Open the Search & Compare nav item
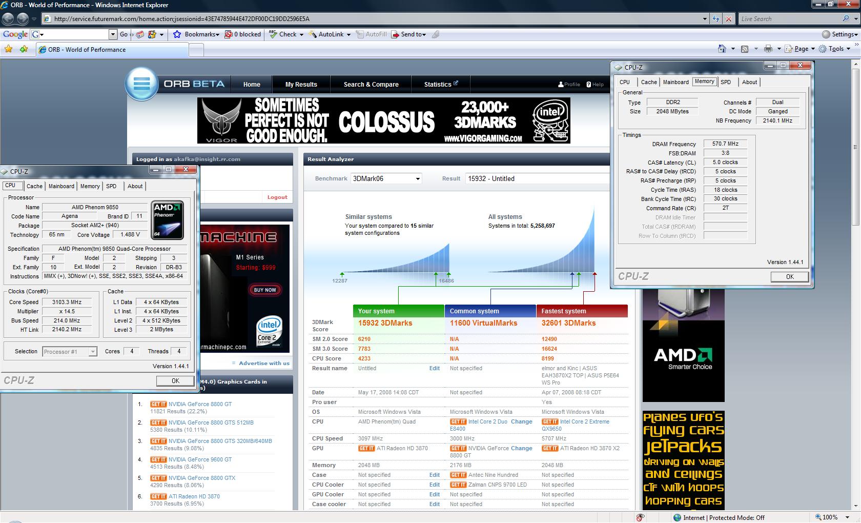Viewport: 861px width, 523px height. (371, 85)
